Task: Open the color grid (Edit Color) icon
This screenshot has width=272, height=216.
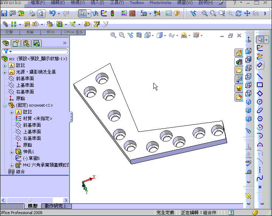Action: (x=124, y=13)
